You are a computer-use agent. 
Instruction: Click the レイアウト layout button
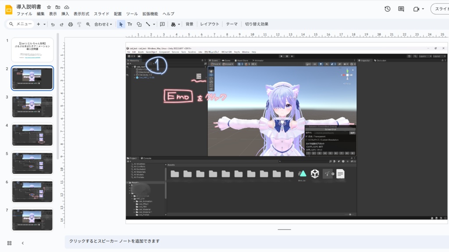pos(209,25)
